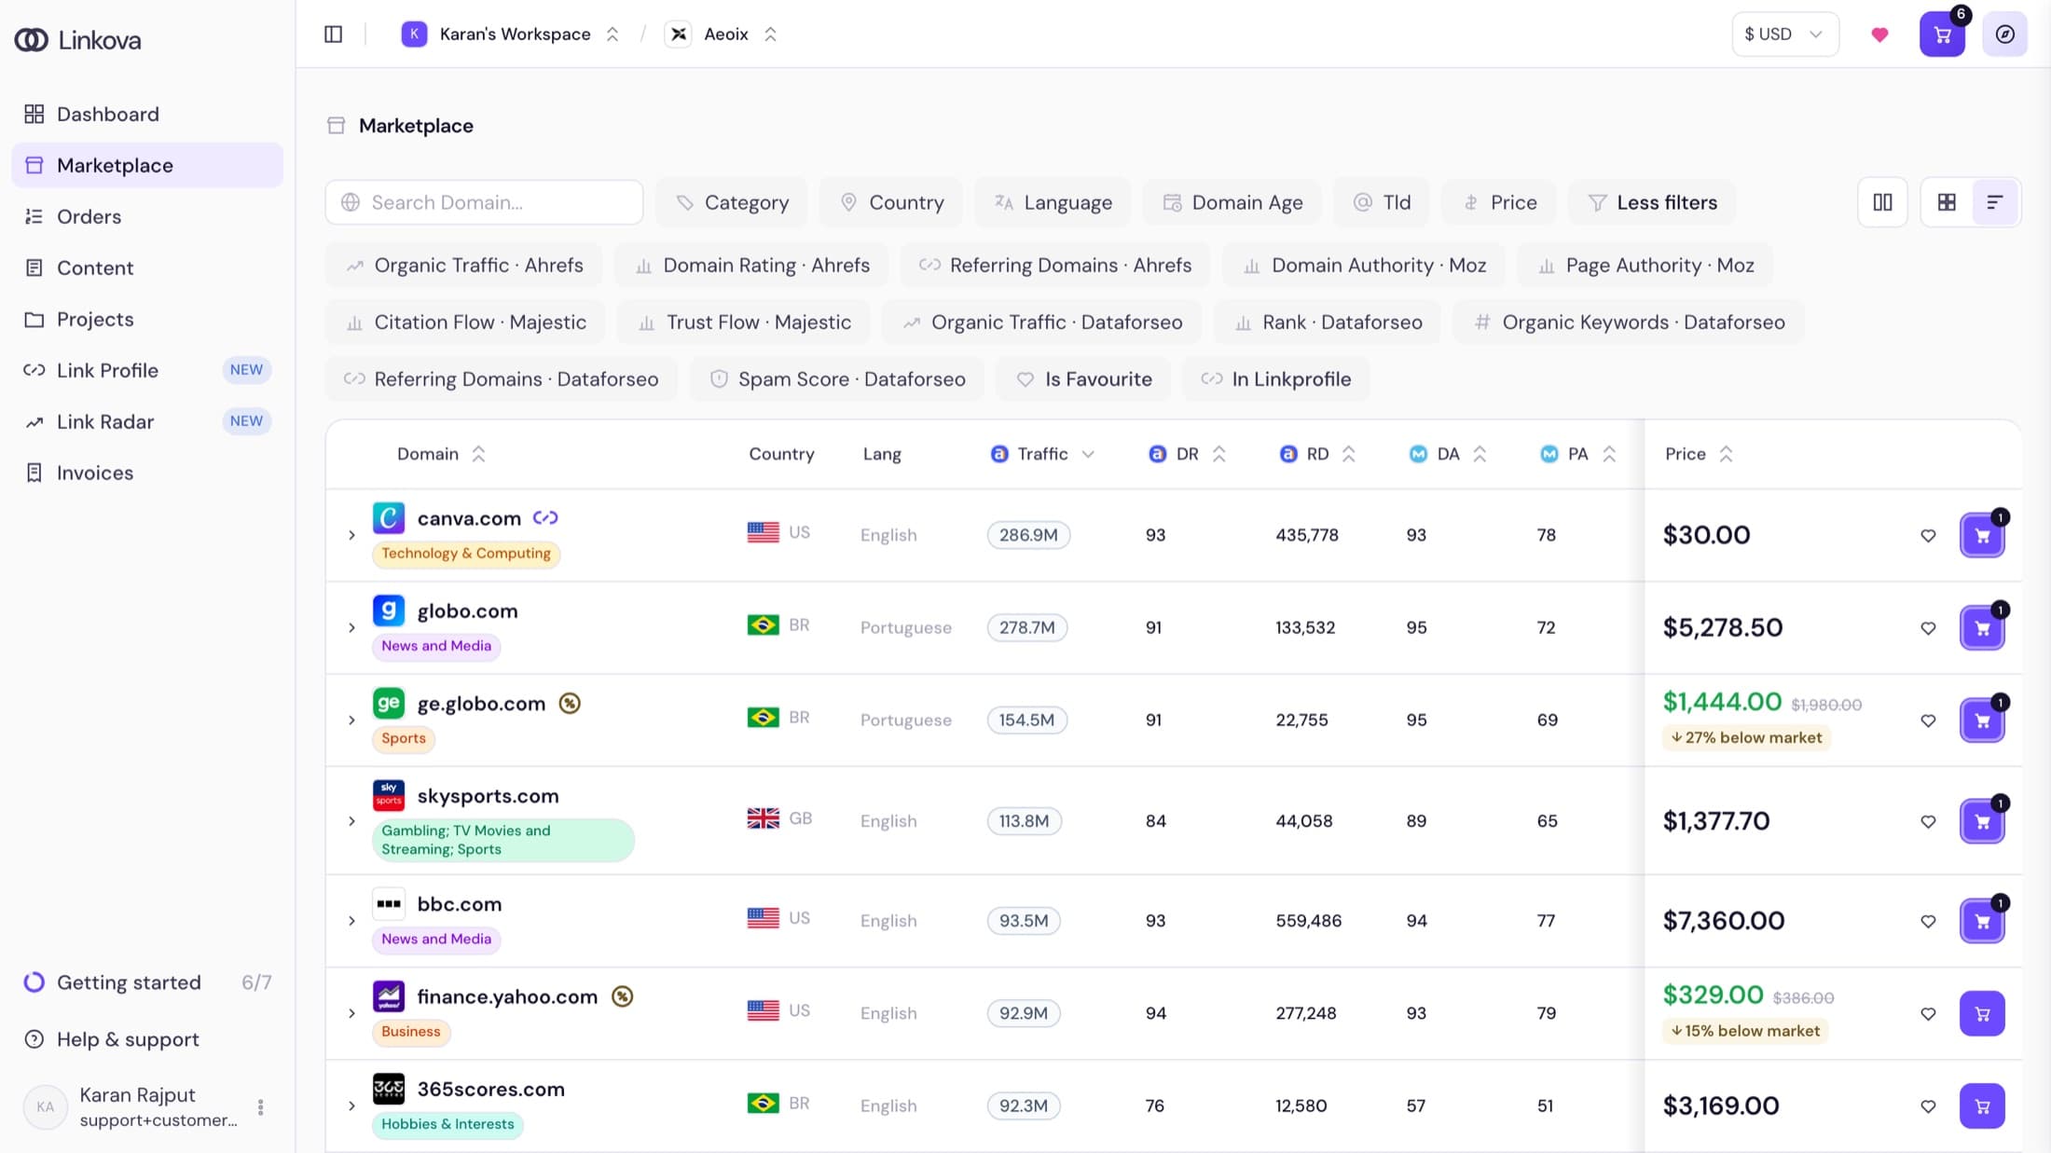Screen dimensions: 2051x1153
Task: Sort table by Traffic column
Action: tap(1041, 454)
